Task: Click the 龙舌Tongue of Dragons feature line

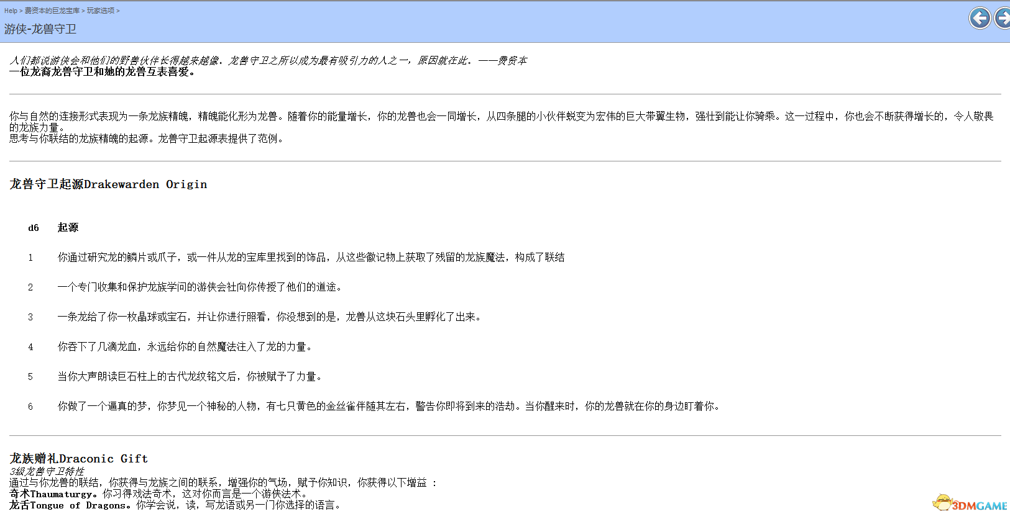Action: point(175,505)
